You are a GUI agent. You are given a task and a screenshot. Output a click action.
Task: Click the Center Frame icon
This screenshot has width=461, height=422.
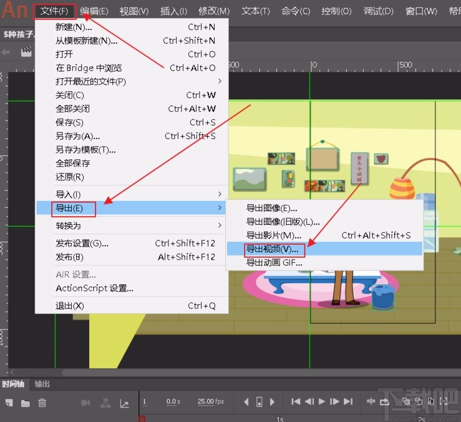pos(371,401)
